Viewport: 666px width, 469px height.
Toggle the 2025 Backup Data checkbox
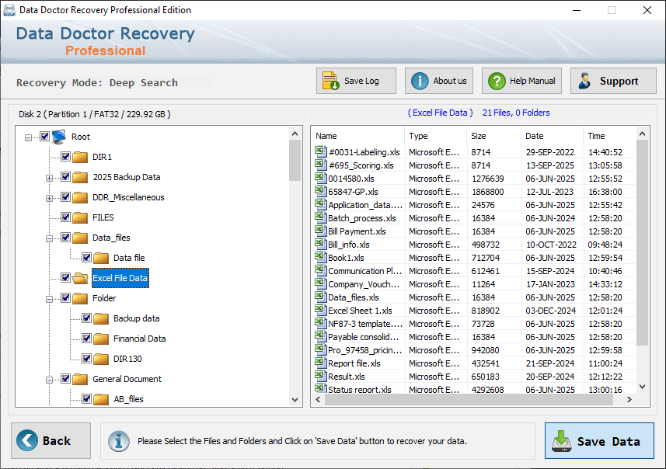pyautogui.click(x=65, y=176)
